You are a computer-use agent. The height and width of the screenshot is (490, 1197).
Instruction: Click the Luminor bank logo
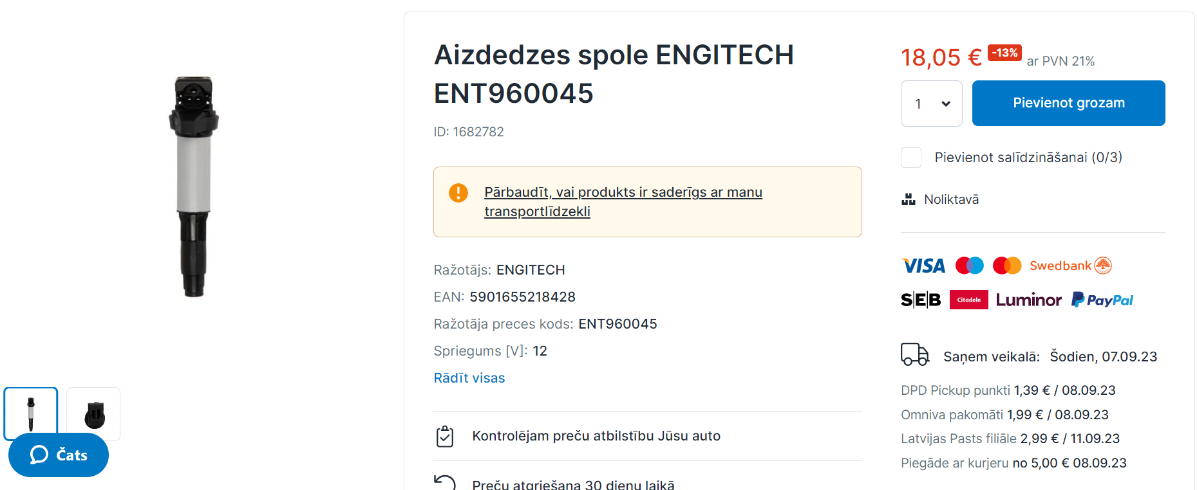click(x=1028, y=300)
